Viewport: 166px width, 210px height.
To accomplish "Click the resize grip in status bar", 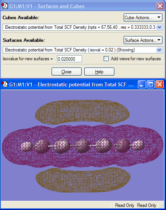I will pos(162,205).
